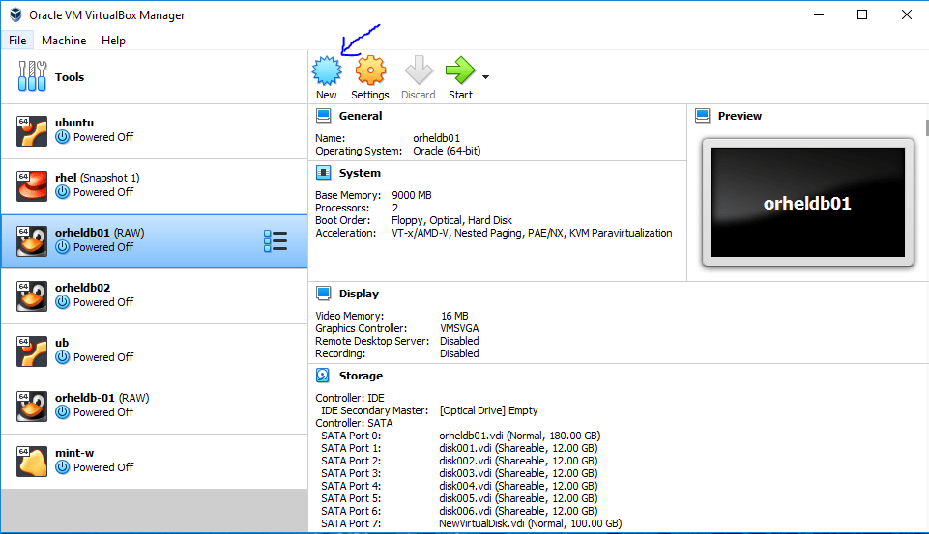Select the orheldb01 (RAW) machine name

click(100, 233)
